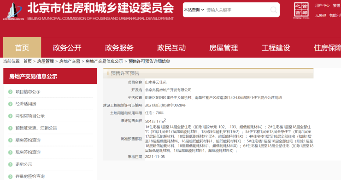341x180 pixels.
Task: Open the 房屋管理 navigation tab
Action: click(223, 48)
